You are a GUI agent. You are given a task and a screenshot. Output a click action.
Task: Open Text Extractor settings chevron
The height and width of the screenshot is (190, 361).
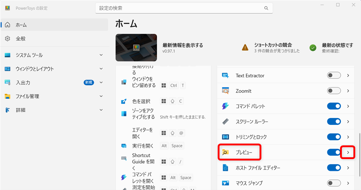point(348,75)
